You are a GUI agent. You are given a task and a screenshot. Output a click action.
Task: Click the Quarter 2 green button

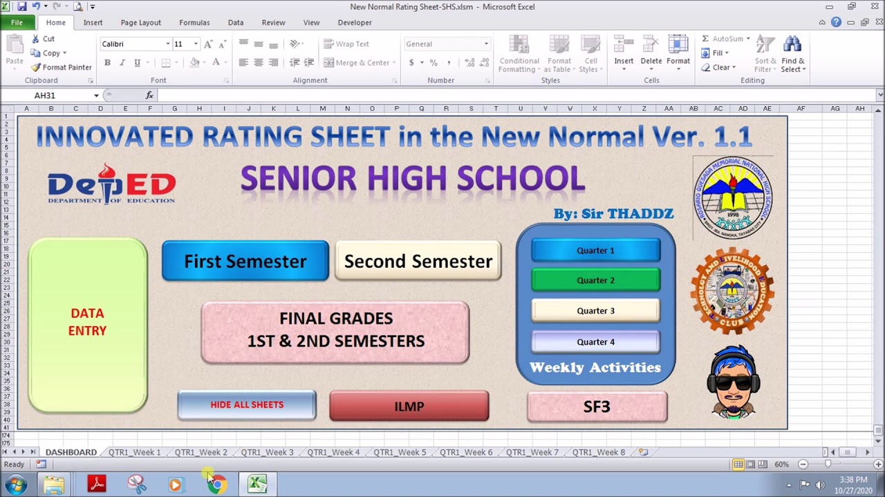(x=595, y=280)
